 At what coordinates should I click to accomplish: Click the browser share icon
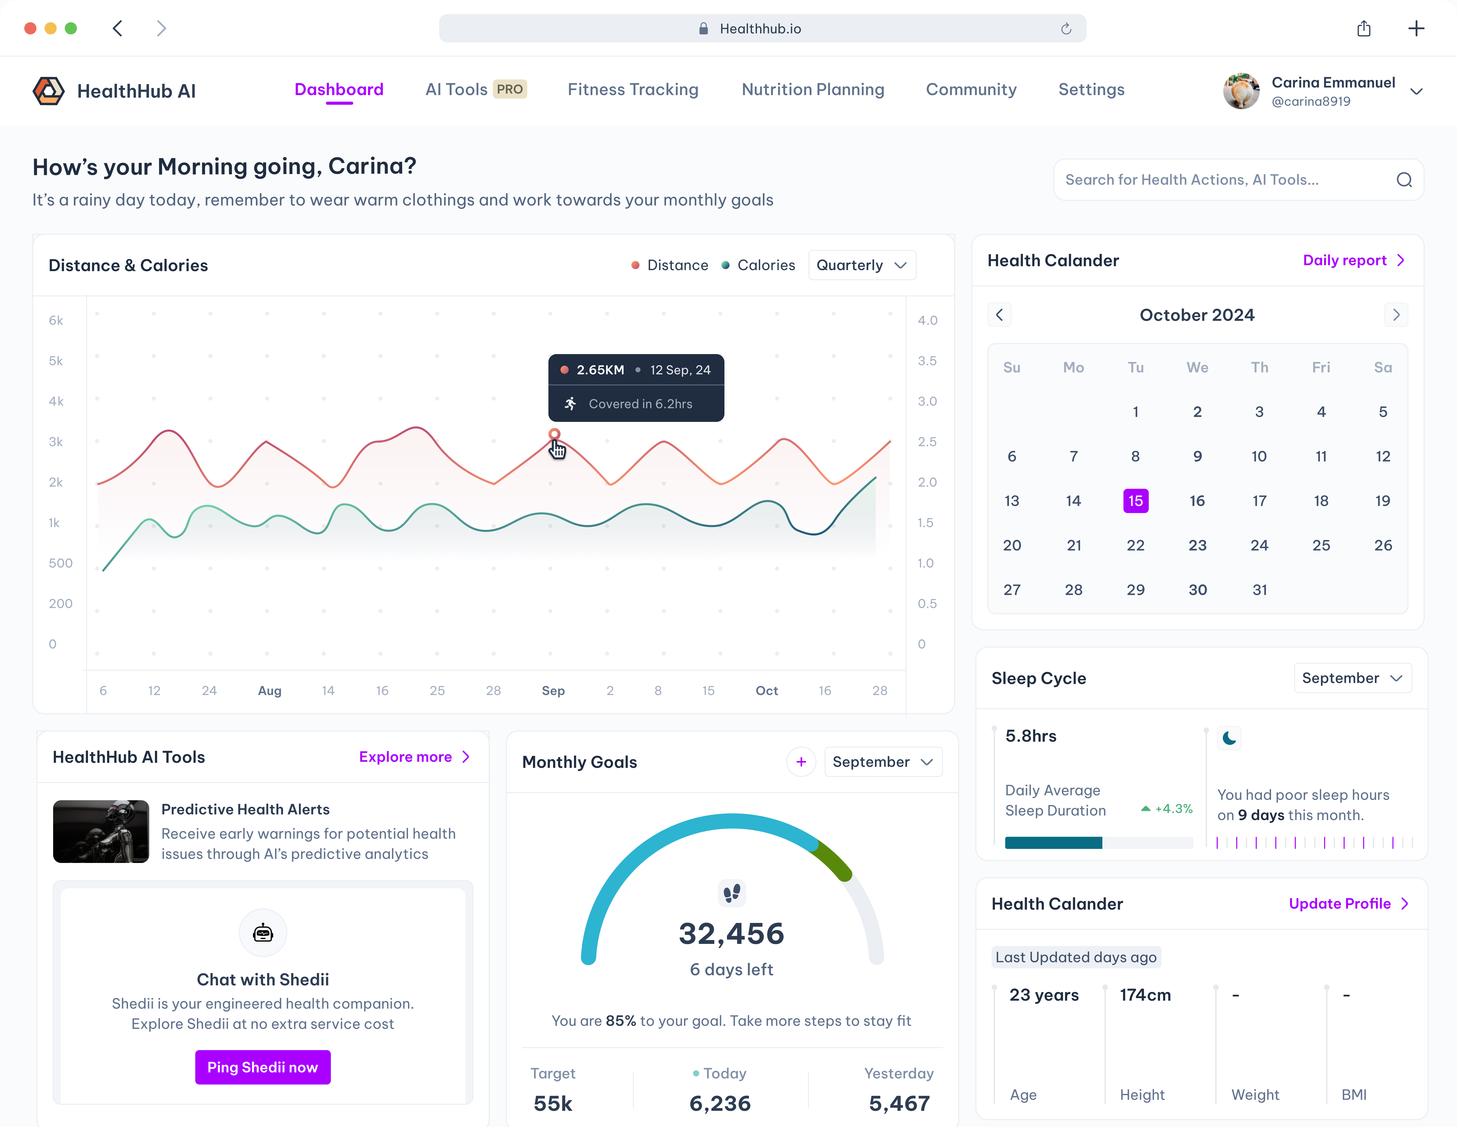pos(1364,29)
